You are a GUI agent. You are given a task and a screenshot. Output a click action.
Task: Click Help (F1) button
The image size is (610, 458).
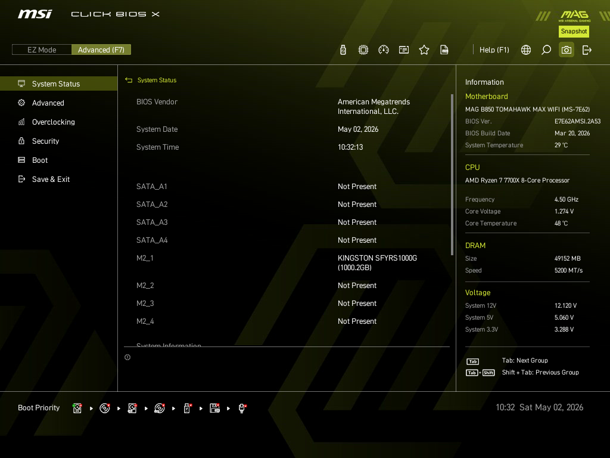(494, 50)
